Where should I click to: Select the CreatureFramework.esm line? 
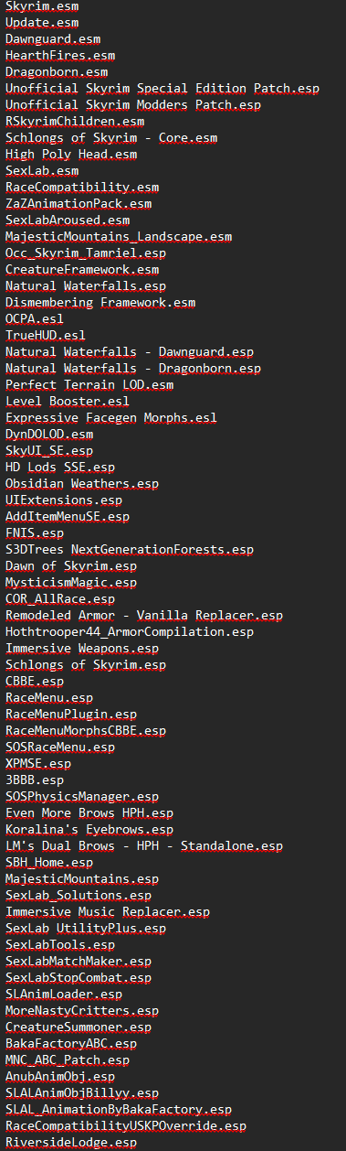click(x=82, y=269)
